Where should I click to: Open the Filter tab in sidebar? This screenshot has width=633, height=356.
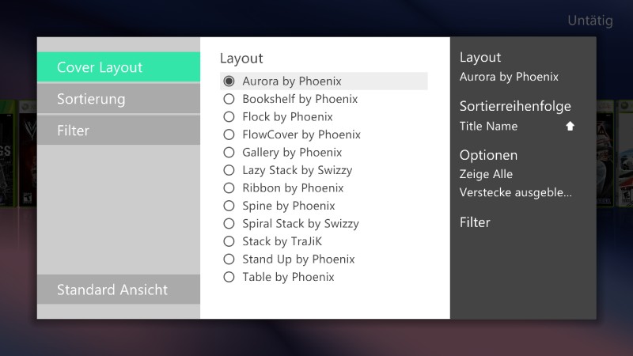[x=118, y=131]
